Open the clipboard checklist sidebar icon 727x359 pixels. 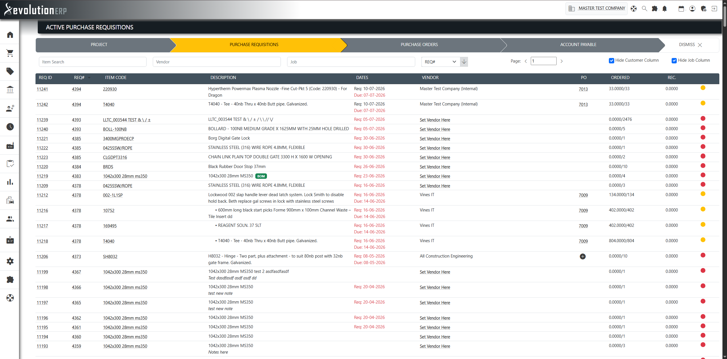[x=10, y=163]
